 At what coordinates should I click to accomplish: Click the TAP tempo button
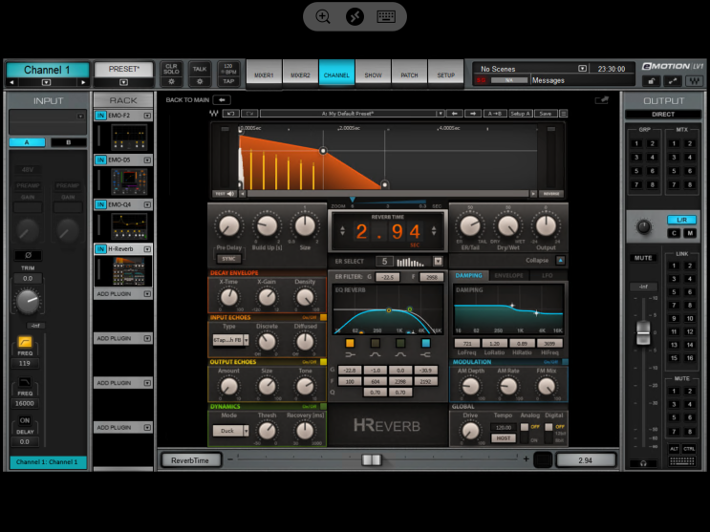228,81
